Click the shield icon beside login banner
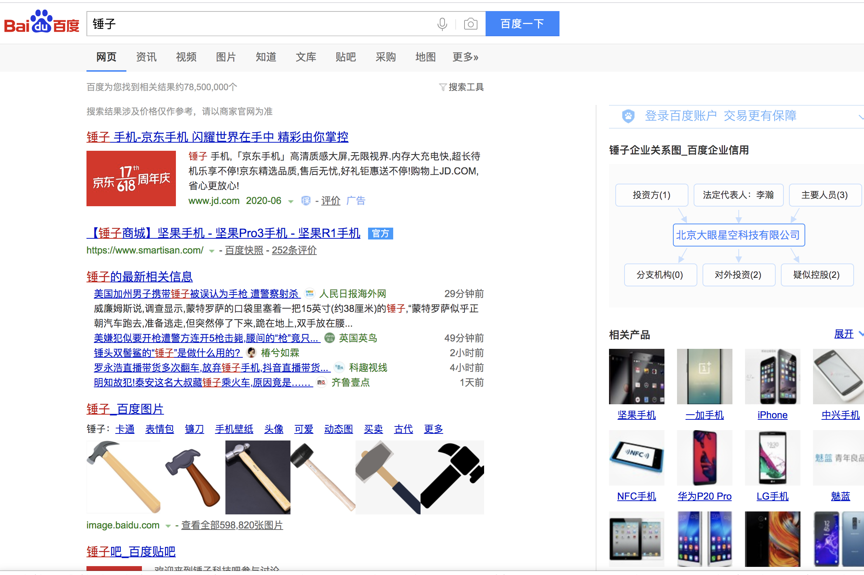Screen dimensions: 864x575 pyautogui.click(x=628, y=116)
